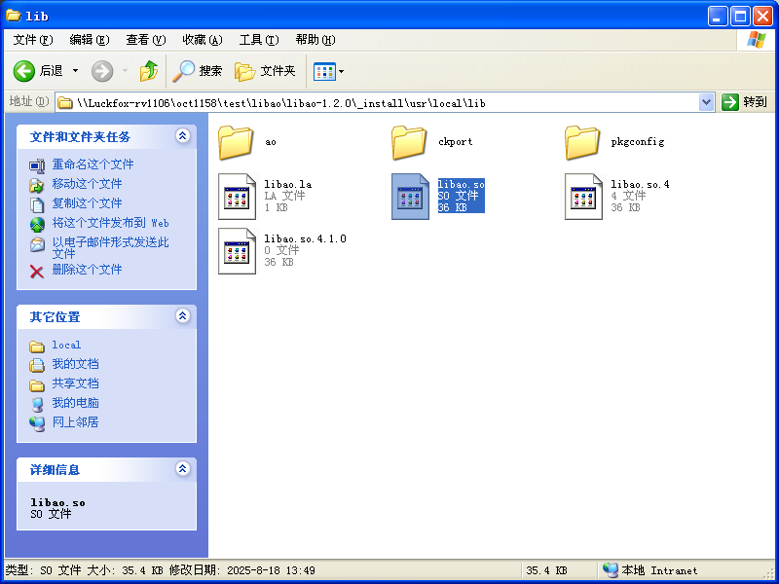Open the 查看(V) menu
This screenshot has height=584, width=779.
[145, 40]
